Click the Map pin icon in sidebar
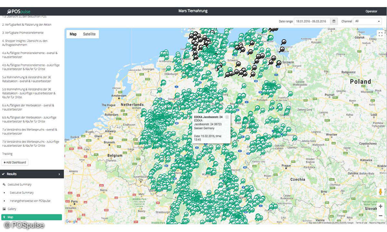Viewport: 387px width, 232px height. coord(4,217)
